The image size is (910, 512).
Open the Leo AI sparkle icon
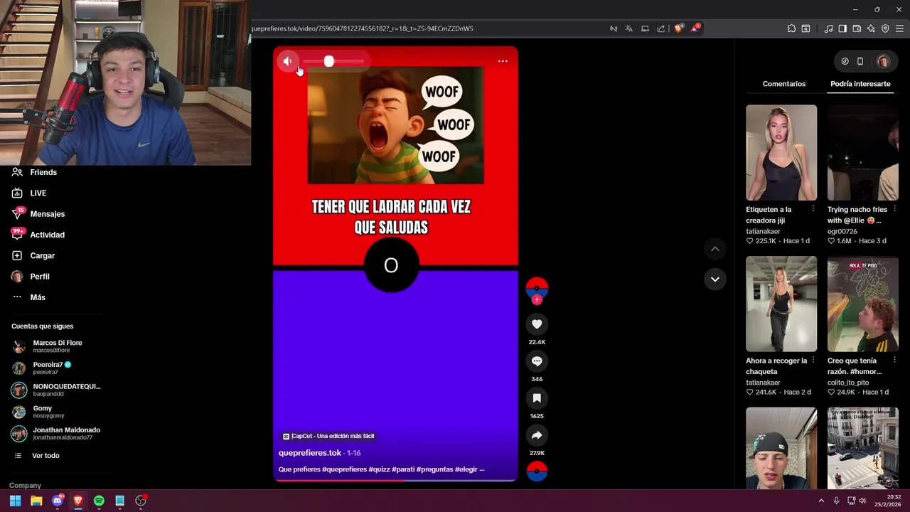coord(871,28)
